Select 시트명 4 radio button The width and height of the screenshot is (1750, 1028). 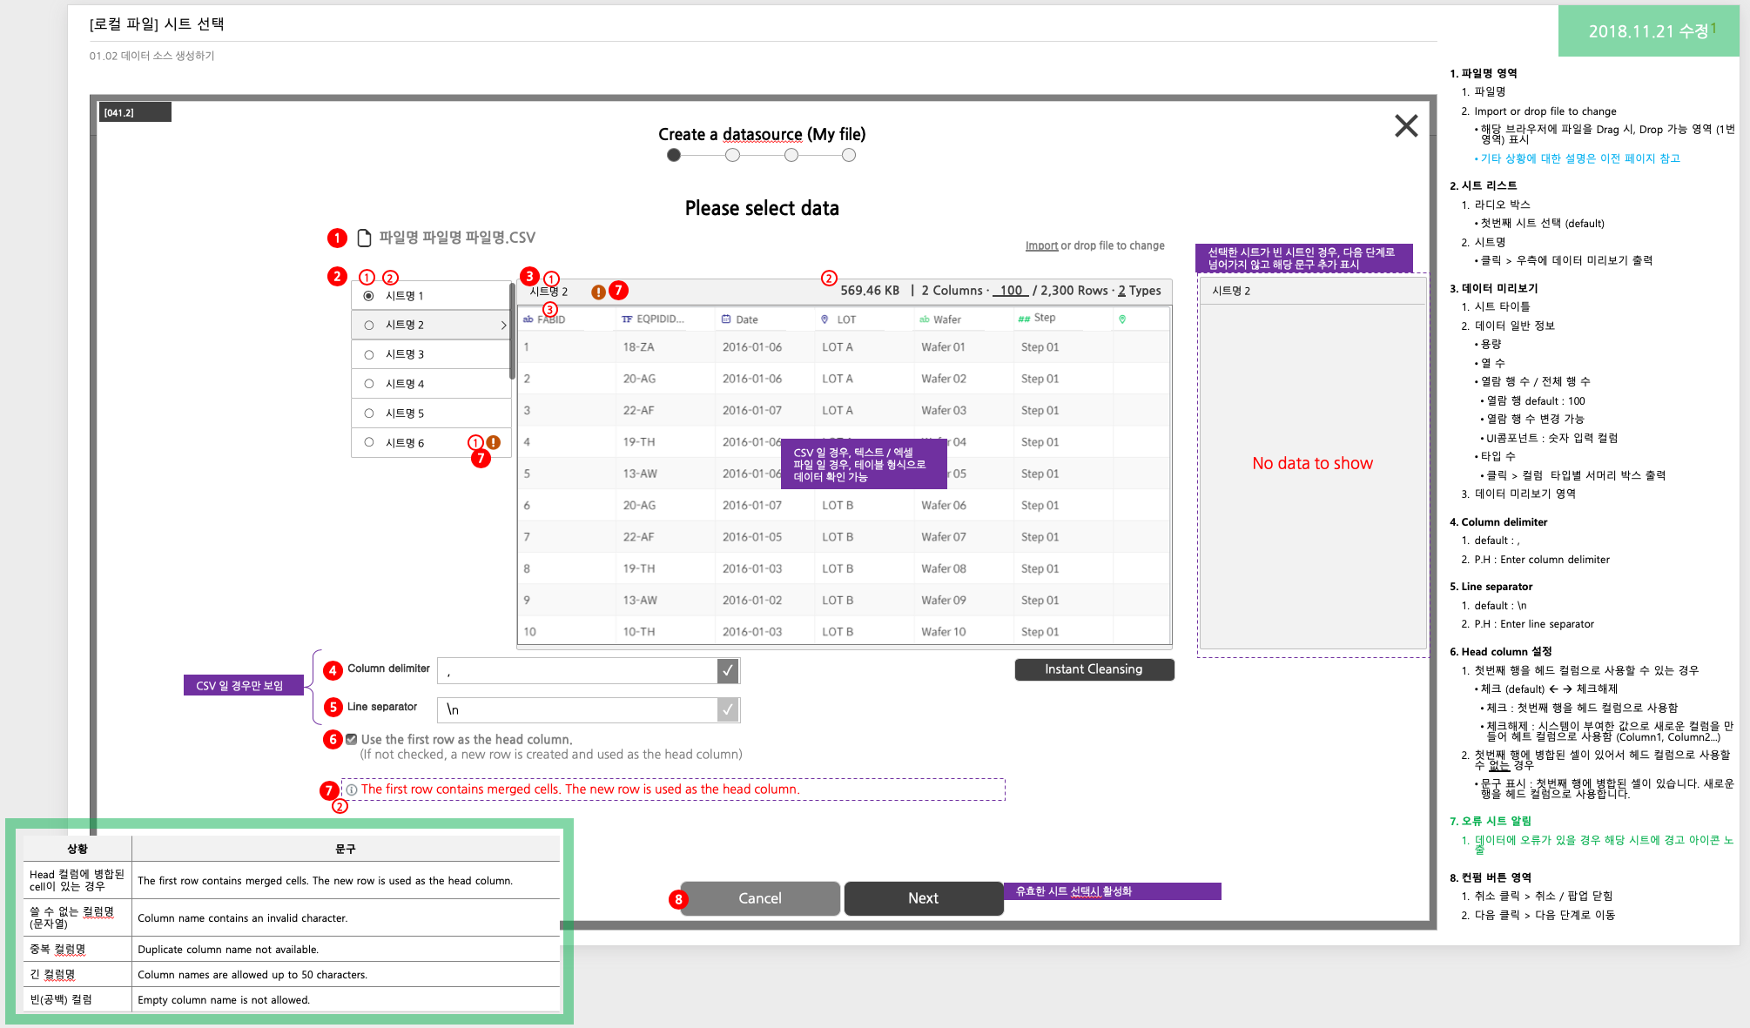[369, 384]
